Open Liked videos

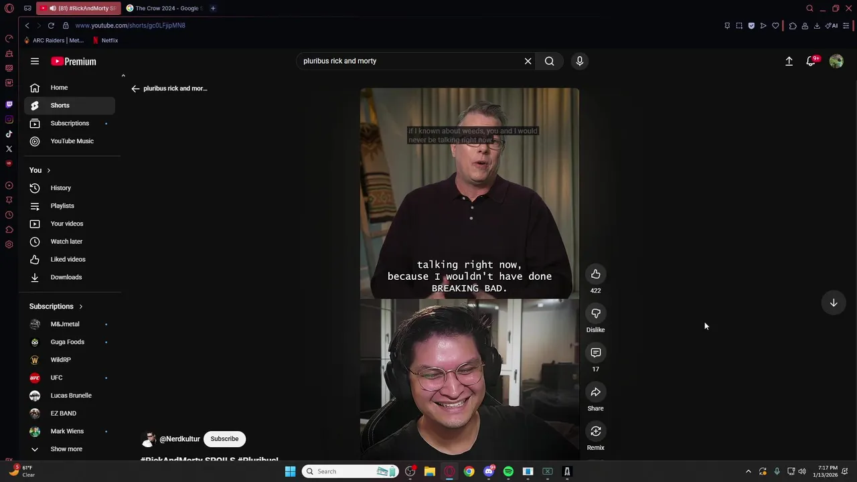point(70,259)
